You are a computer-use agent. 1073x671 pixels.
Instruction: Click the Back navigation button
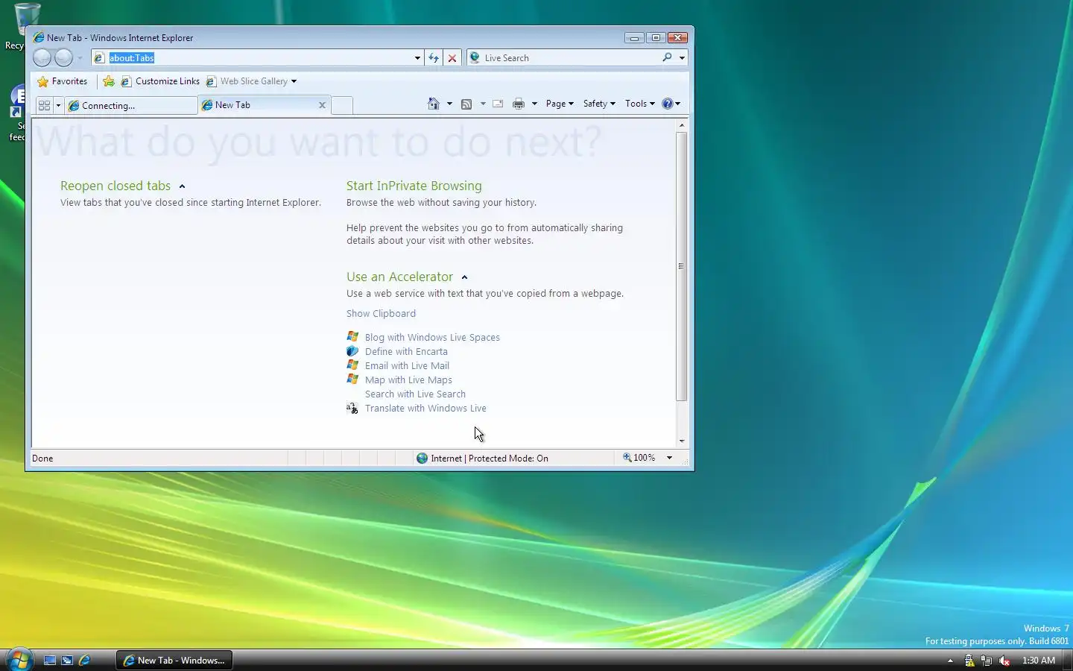coord(42,57)
